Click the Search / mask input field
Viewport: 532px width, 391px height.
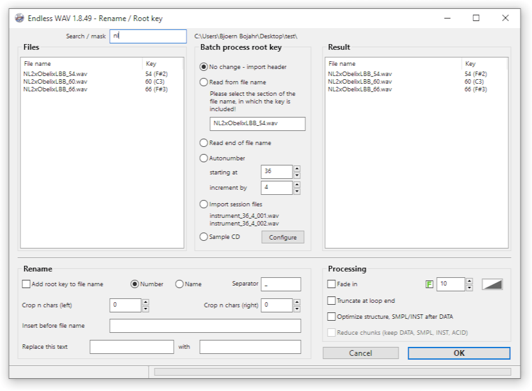(x=148, y=36)
